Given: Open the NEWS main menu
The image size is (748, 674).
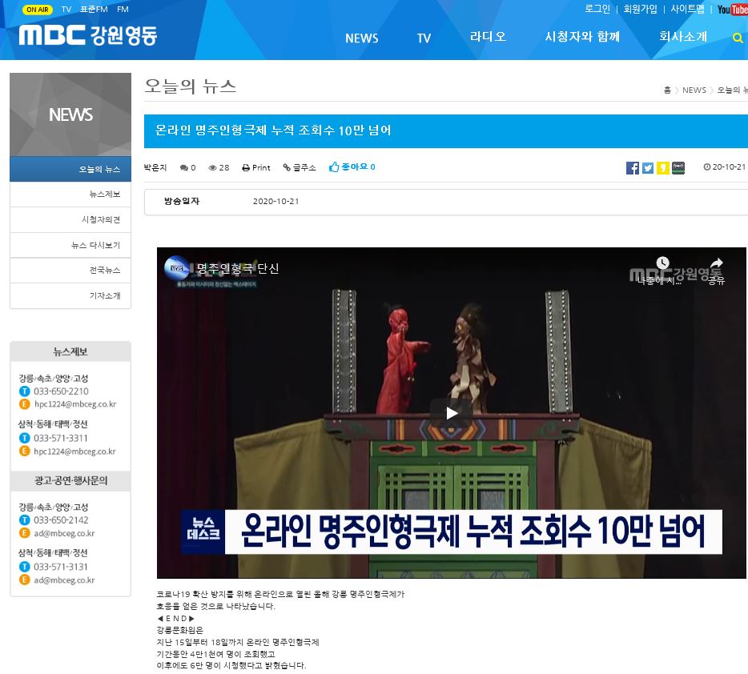Looking at the screenshot, I should 362,38.
